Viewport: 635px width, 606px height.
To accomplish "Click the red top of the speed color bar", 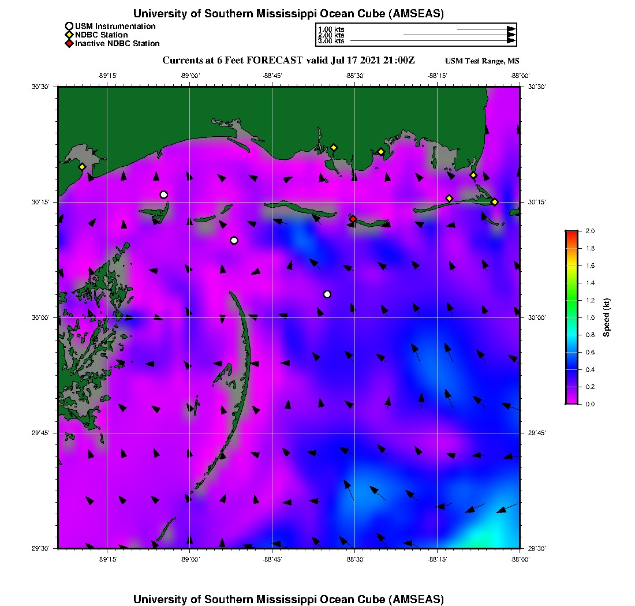I will (x=571, y=233).
